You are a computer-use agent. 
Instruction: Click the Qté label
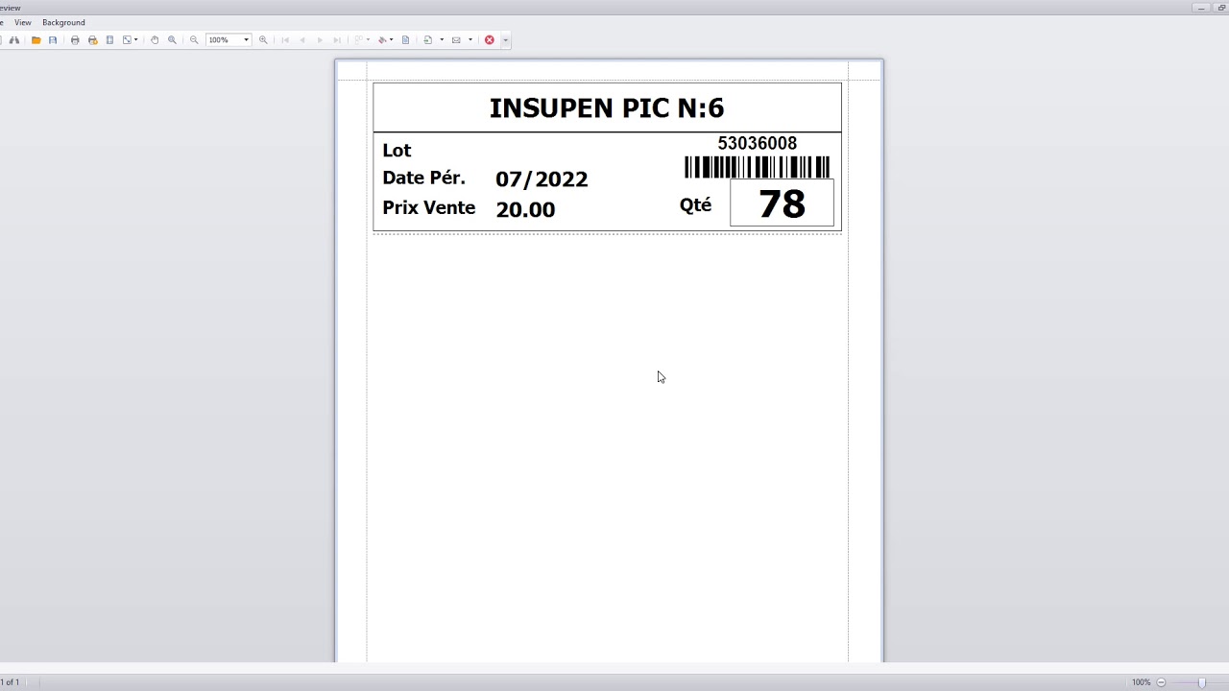[x=696, y=204]
